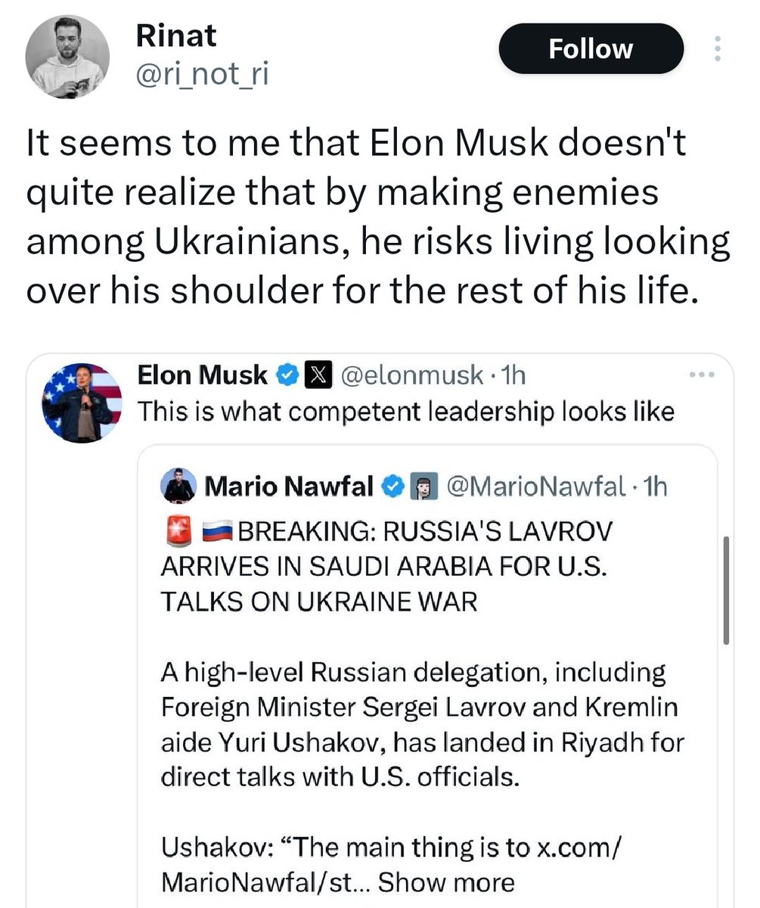Open Mario Nawfal's profile avatar
This screenshot has height=908, width=760.
click(178, 487)
